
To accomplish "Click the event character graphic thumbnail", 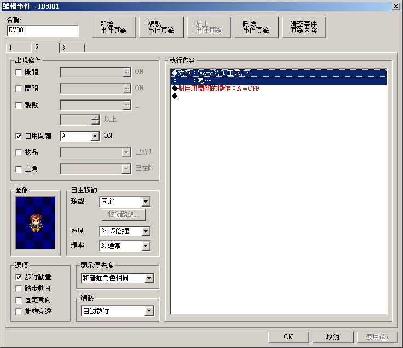I will [36, 223].
